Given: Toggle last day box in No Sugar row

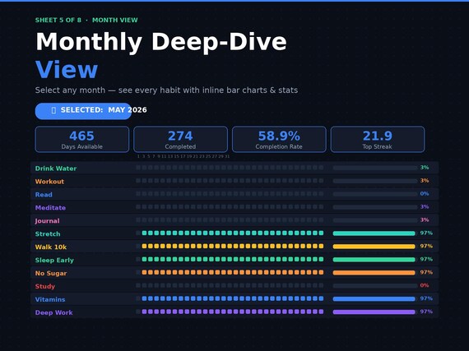Looking at the screenshot, I should coord(321,272).
